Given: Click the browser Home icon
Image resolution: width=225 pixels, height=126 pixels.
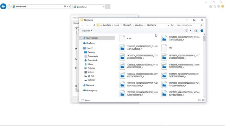Looking at the screenshot, I should tap(211, 6).
